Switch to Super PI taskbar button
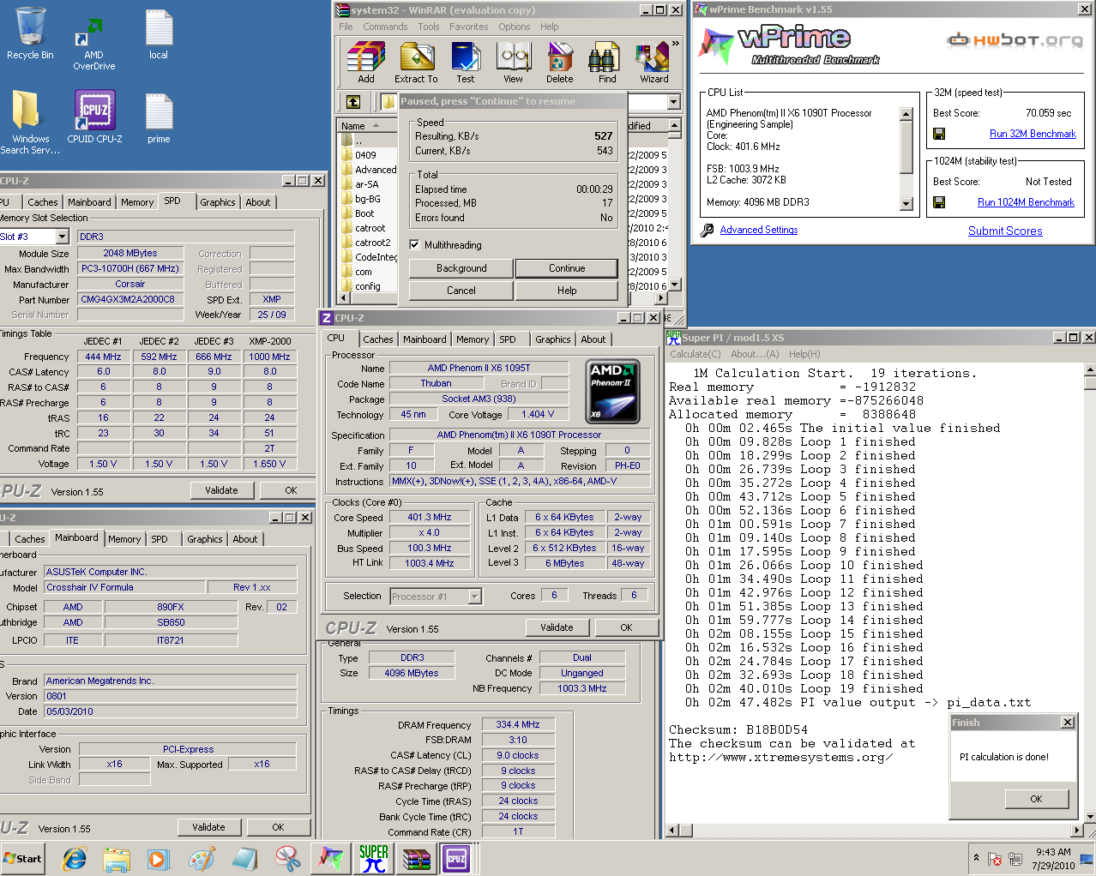 [373, 859]
